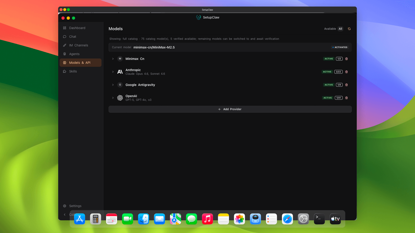Click the Models page heading
Screen dimensions: 415x233
pyautogui.click(x=116, y=29)
